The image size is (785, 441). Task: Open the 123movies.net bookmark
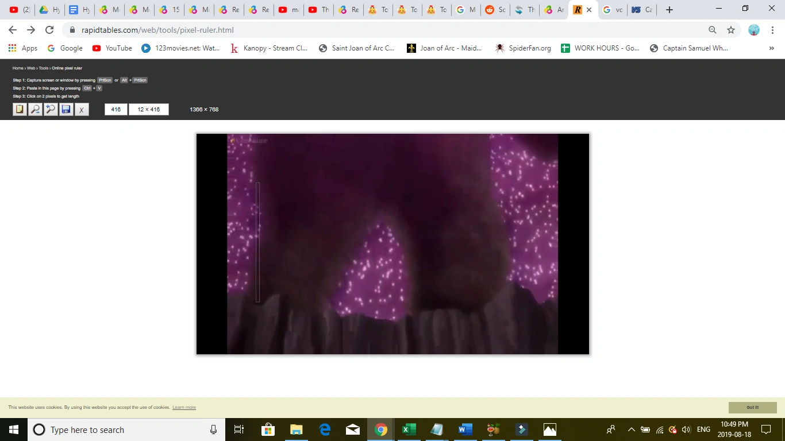point(181,48)
